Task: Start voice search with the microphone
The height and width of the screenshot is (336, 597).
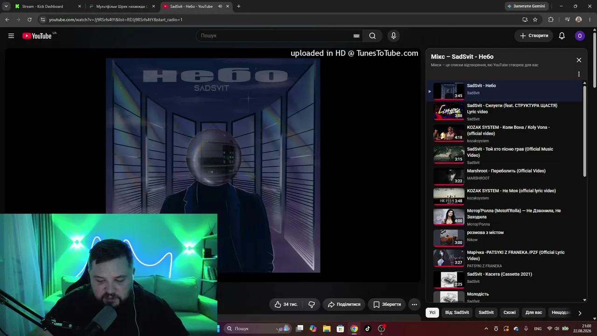Action: (394, 36)
